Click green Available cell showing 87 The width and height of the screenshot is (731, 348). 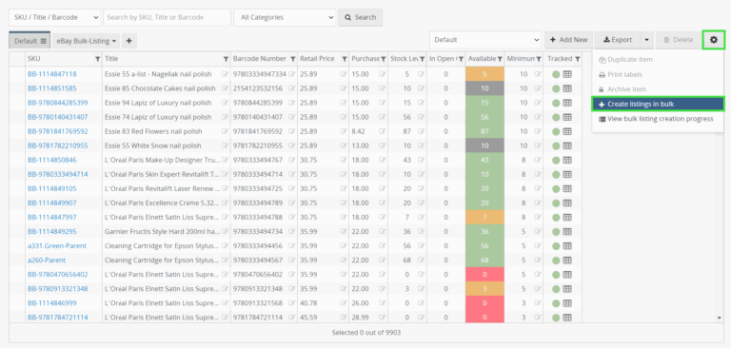pyautogui.click(x=484, y=131)
